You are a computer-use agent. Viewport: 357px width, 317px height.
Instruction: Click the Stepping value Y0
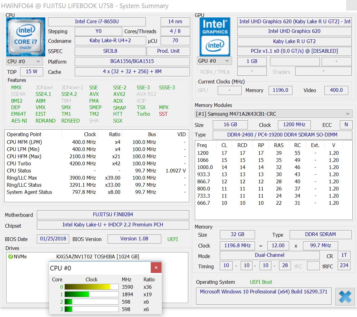pos(98,31)
